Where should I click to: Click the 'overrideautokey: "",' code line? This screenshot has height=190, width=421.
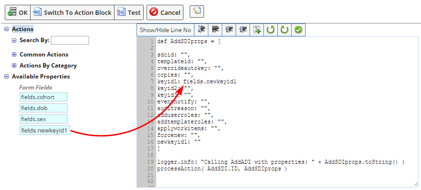[190, 68]
